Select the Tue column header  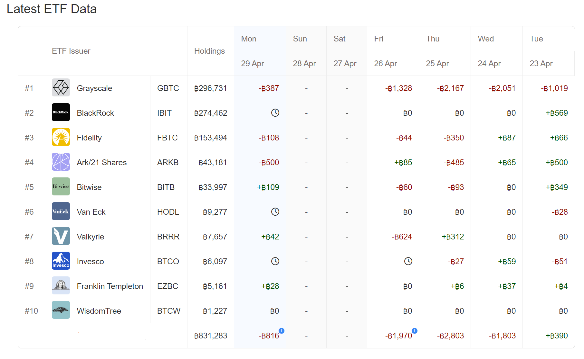click(536, 39)
